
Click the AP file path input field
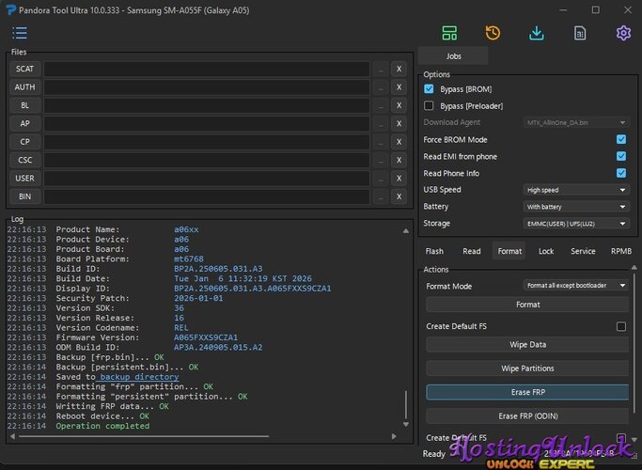207,124
